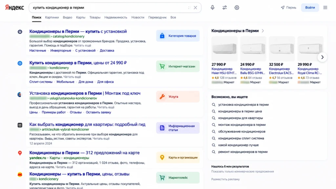Click the Яндекс logo
Screen dimensions: 336x189
tap(14, 8)
